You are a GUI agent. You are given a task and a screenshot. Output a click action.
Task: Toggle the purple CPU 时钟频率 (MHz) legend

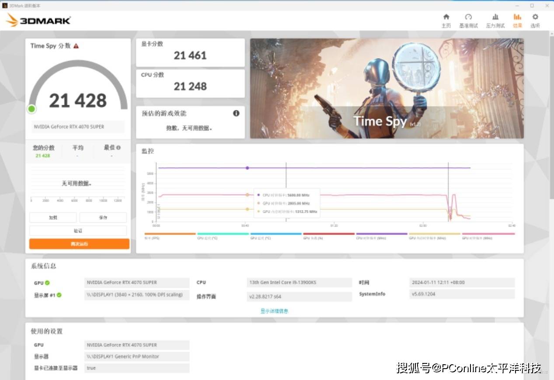click(381, 236)
